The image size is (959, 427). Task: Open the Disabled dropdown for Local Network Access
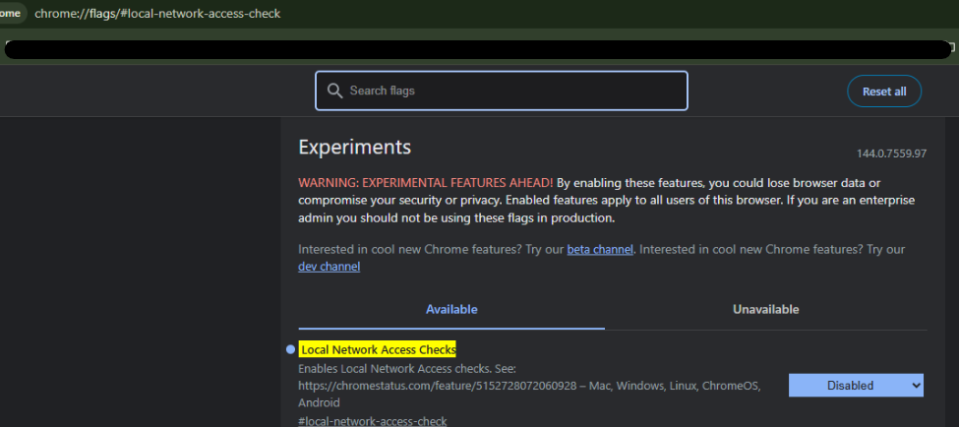tap(856, 386)
